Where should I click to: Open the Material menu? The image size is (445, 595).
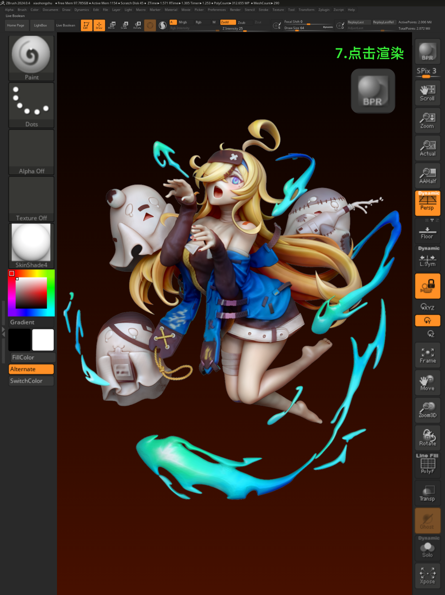tap(171, 10)
